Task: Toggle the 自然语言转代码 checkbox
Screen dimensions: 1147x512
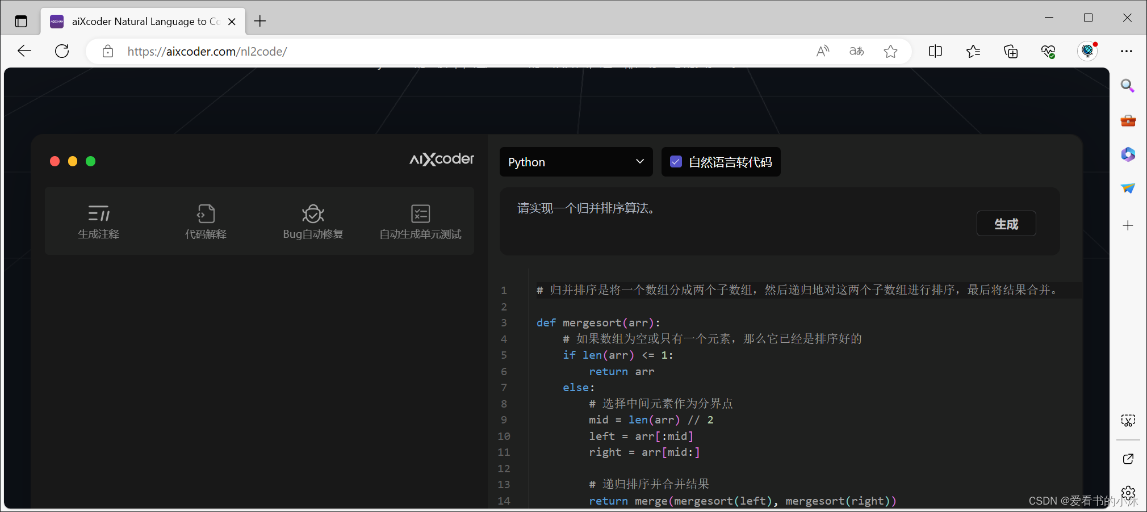Action: click(x=676, y=162)
